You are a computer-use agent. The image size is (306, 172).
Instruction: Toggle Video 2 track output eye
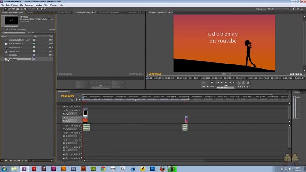(64, 110)
